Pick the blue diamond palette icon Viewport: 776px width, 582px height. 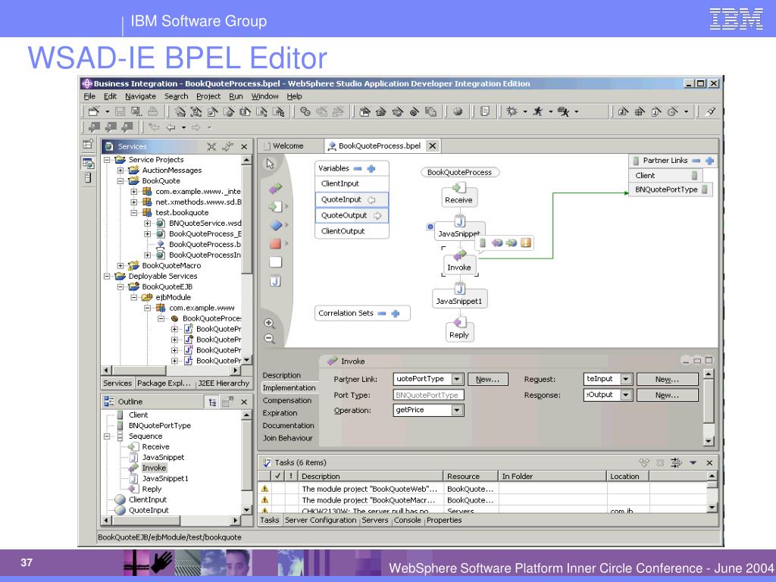pyautogui.click(x=275, y=225)
